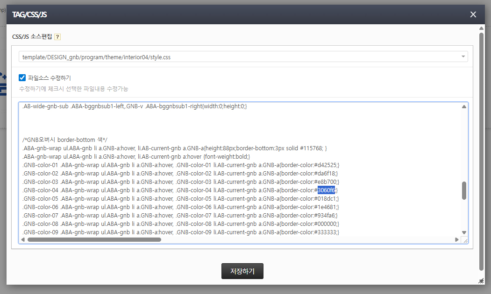Click the code editor's horizontal scrollbar thumb
Image resolution: width=491 pixels, height=294 pixels.
(x=94, y=239)
